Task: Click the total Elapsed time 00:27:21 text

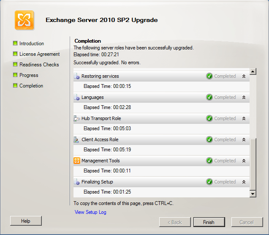Action: point(96,55)
